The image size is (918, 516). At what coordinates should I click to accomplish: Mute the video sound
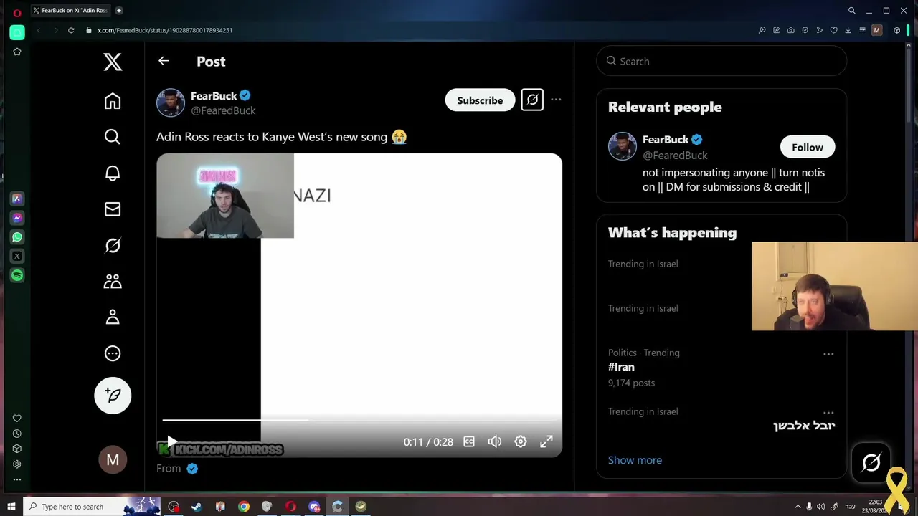495,441
